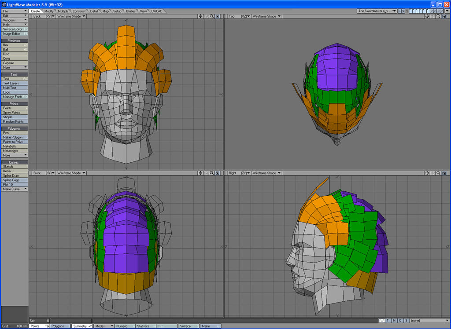Toggle Symmetry mode in the bottom bar

(82, 326)
